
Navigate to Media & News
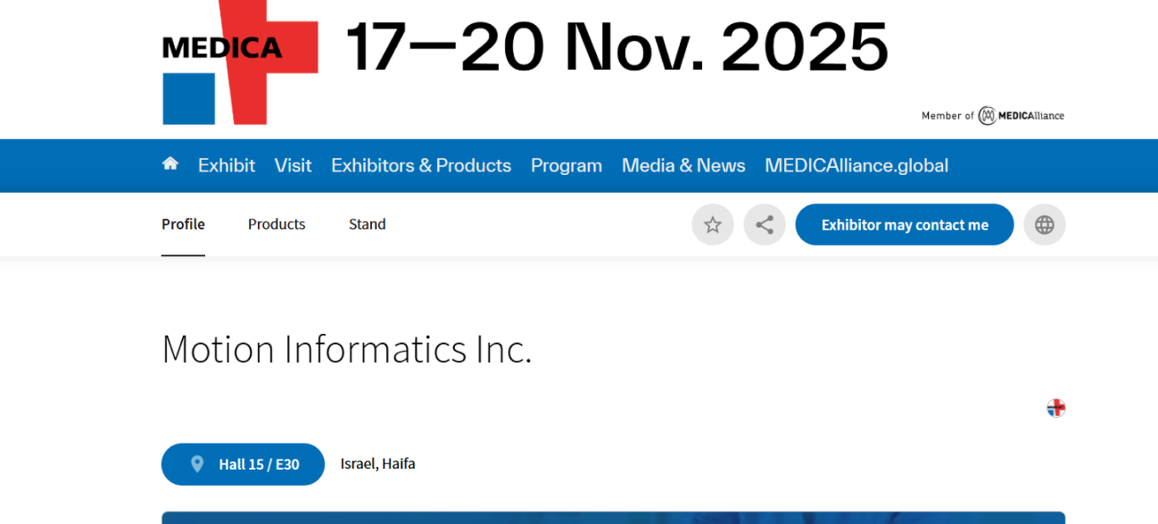tap(683, 166)
